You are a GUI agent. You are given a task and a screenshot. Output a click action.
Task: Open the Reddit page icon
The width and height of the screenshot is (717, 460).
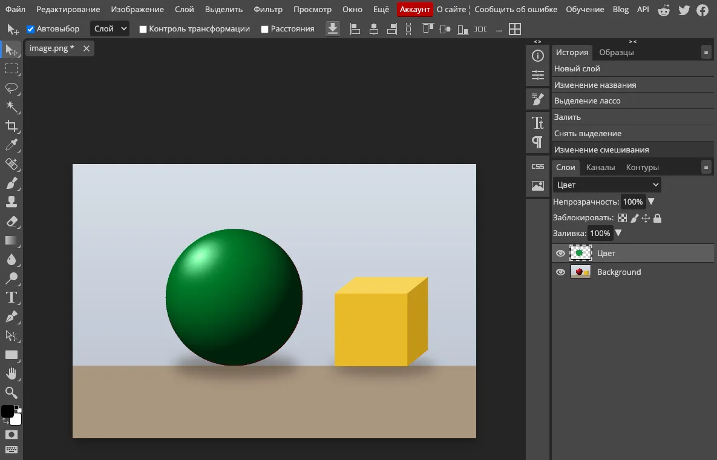point(664,10)
